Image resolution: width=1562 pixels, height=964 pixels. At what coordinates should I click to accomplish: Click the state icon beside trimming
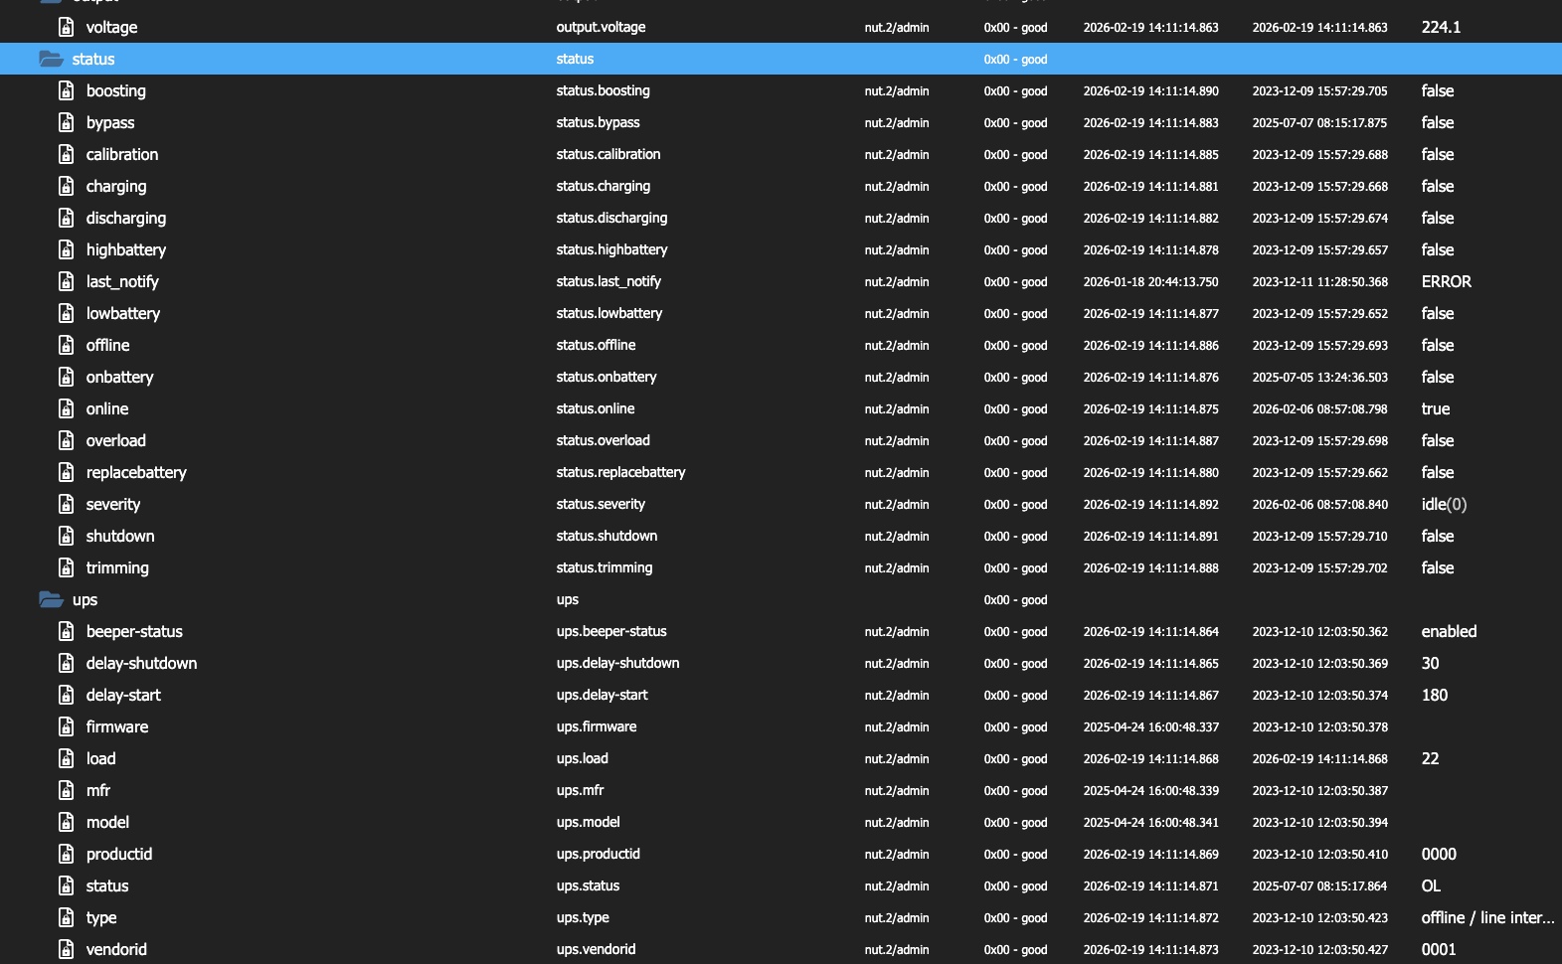tap(66, 567)
